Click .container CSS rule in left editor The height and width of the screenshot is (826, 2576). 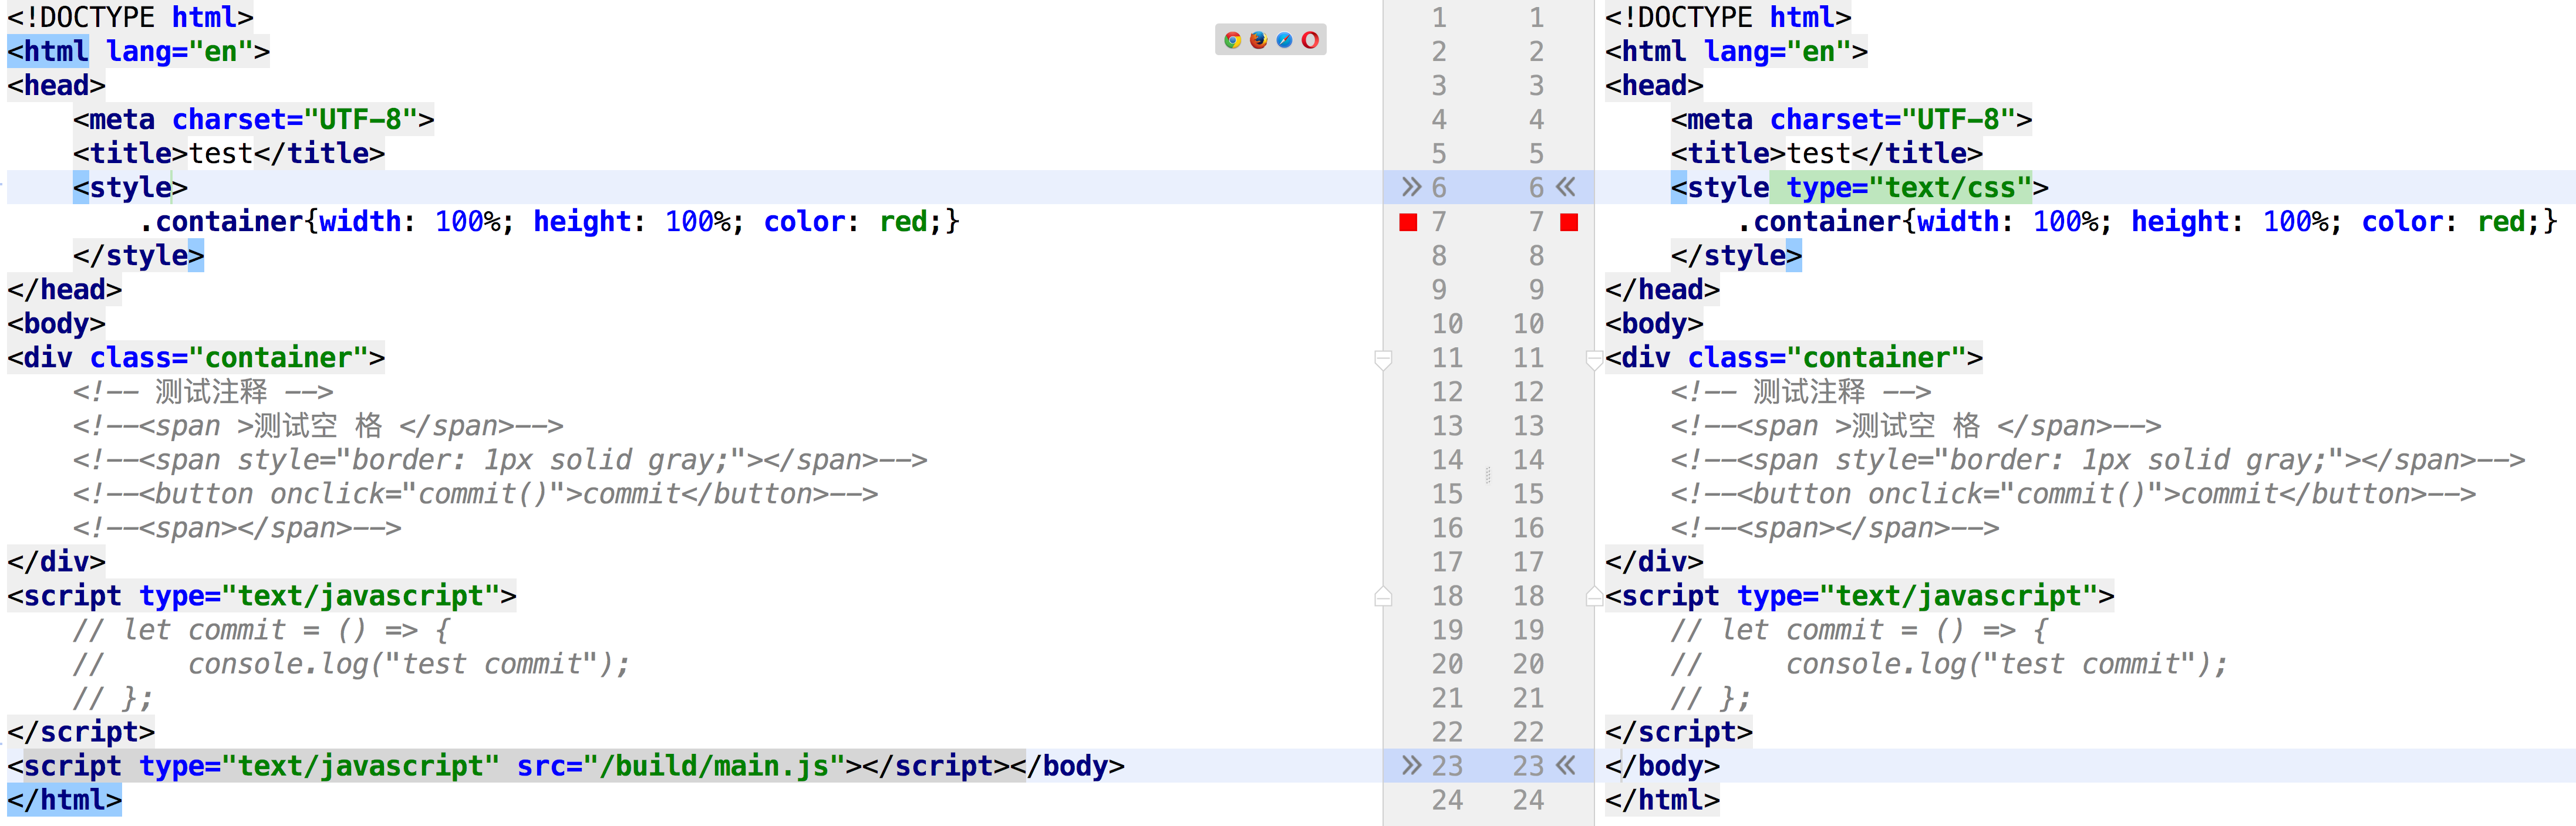pos(549,222)
